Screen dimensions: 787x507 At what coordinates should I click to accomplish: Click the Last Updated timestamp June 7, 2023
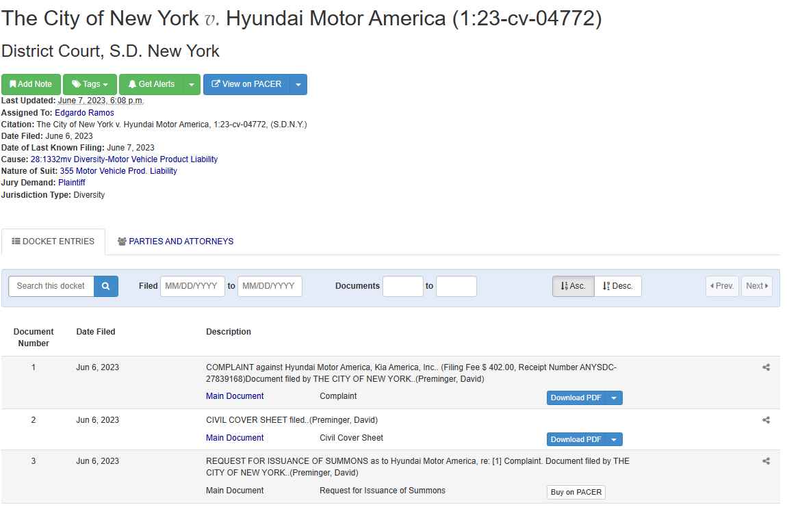101,101
